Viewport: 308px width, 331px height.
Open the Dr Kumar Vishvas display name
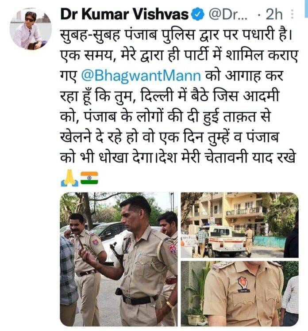(x=125, y=14)
